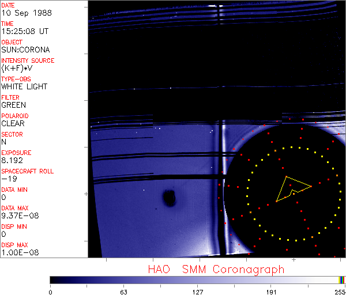Select the (K+F)*V intensity source value
Viewport: 346px width, 295px height.
click(17, 68)
